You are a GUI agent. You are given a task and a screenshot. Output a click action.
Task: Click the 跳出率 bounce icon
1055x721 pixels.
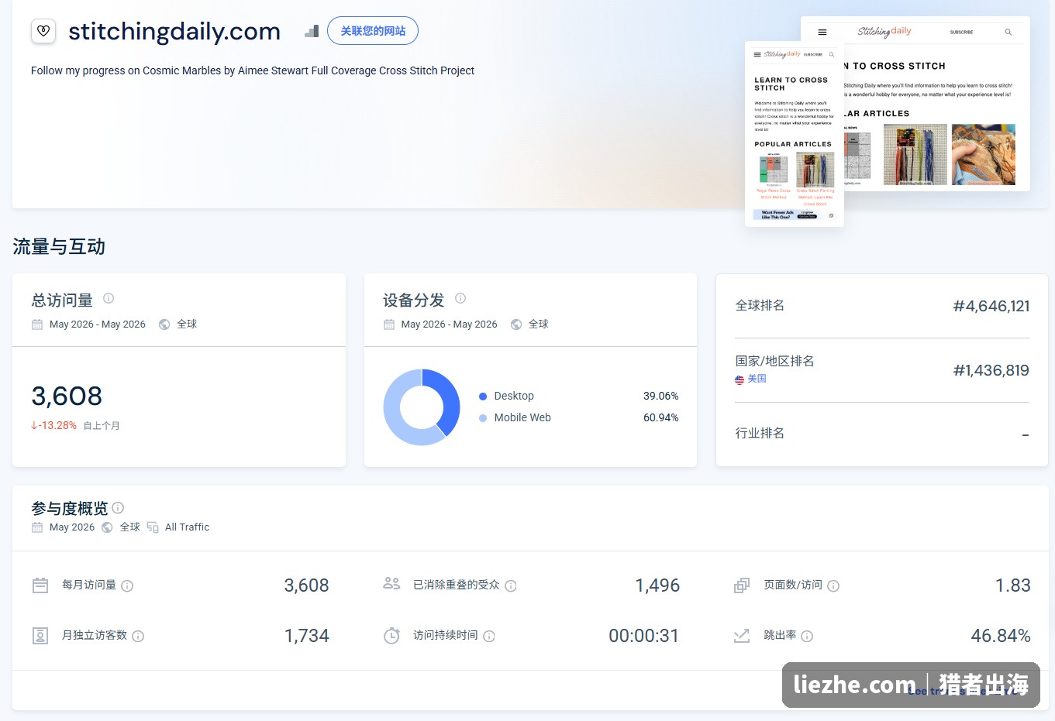pos(742,636)
